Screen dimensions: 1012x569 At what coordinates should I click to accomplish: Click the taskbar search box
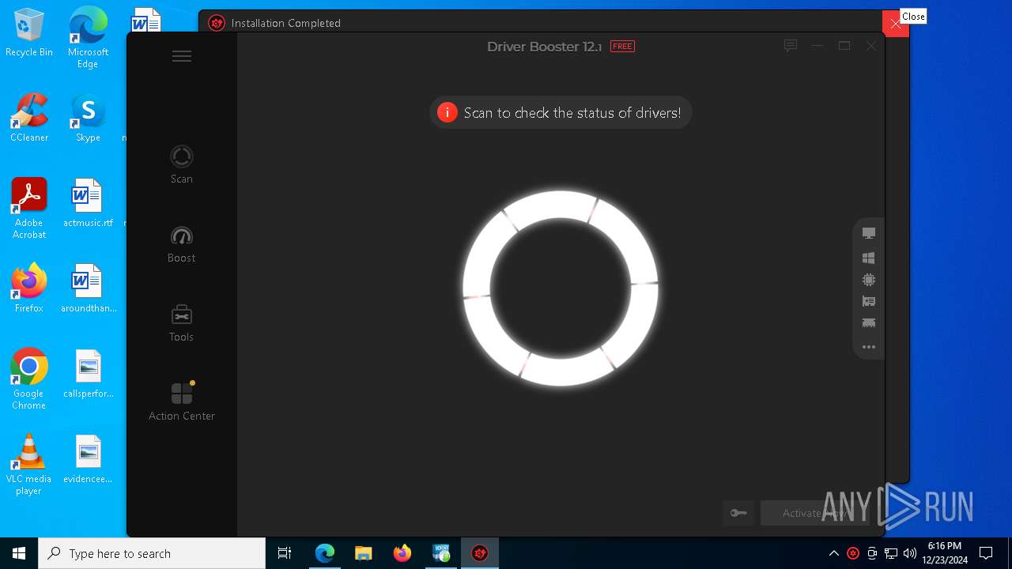pos(152,553)
